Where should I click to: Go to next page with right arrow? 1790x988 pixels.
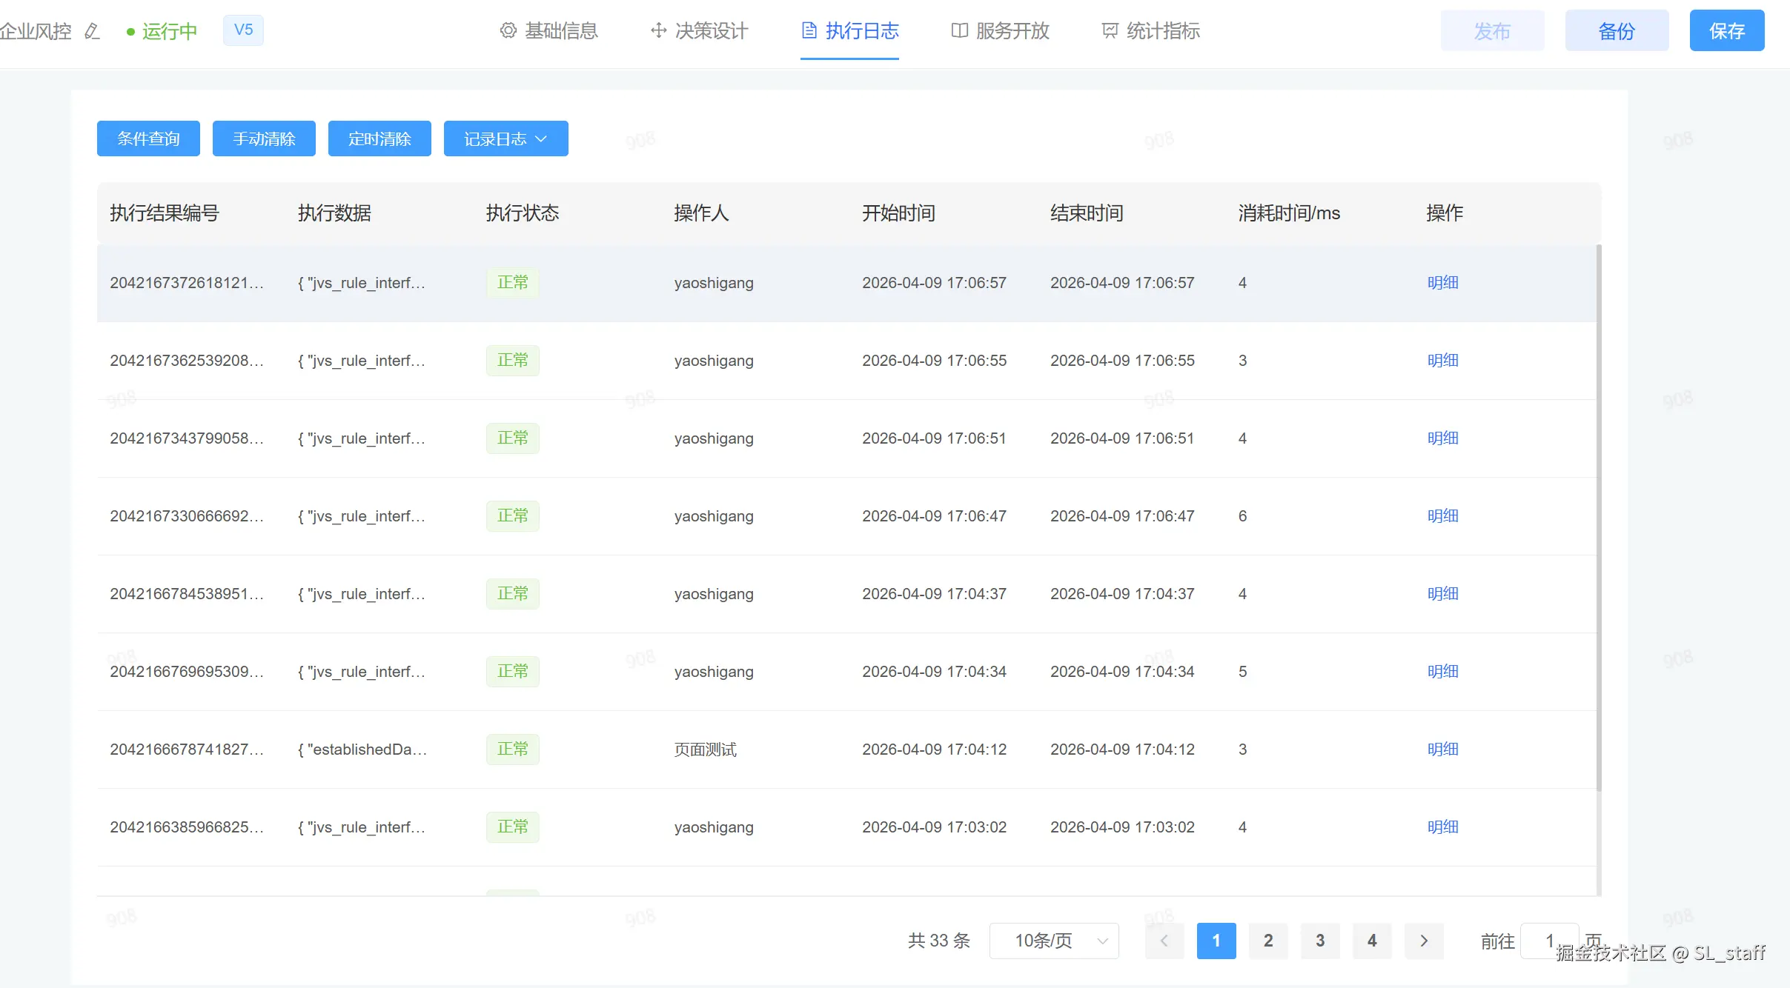click(x=1423, y=941)
